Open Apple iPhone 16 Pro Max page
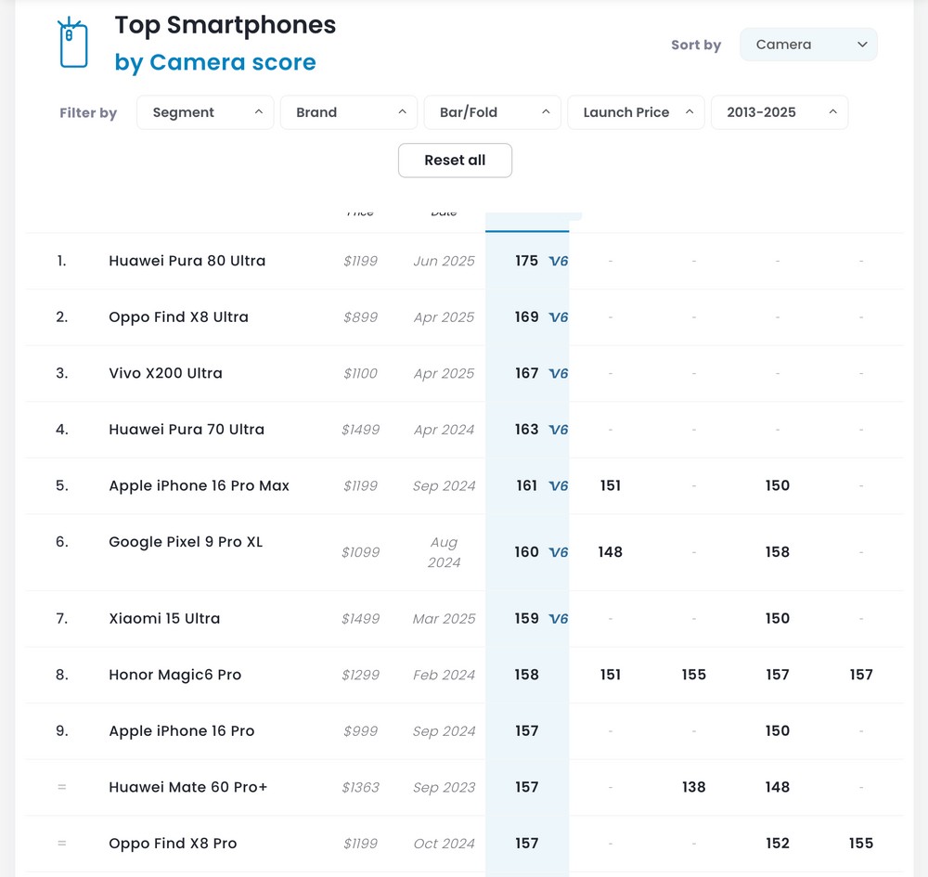 click(x=199, y=486)
